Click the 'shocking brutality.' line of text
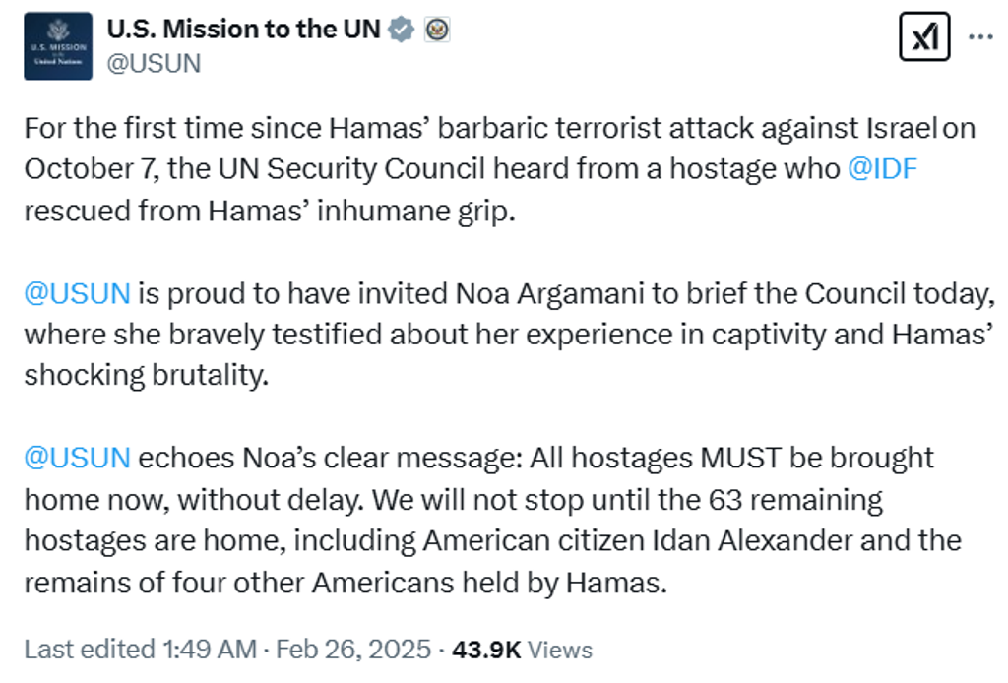 coord(146,375)
